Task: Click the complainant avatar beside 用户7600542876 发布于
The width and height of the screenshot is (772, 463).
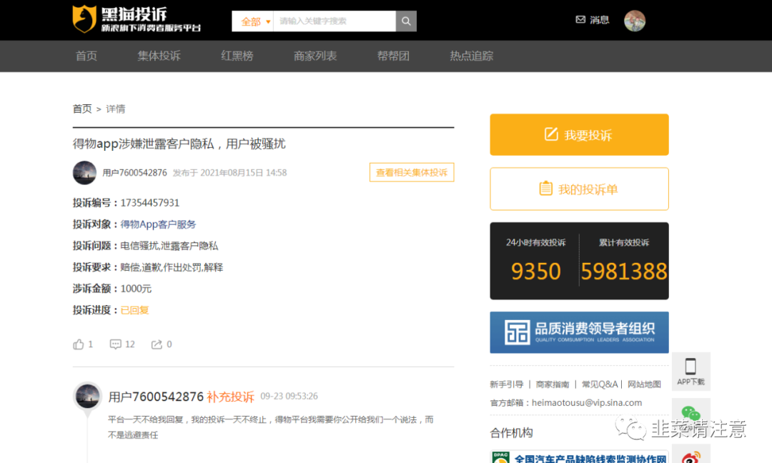Action: (x=84, y=173)
